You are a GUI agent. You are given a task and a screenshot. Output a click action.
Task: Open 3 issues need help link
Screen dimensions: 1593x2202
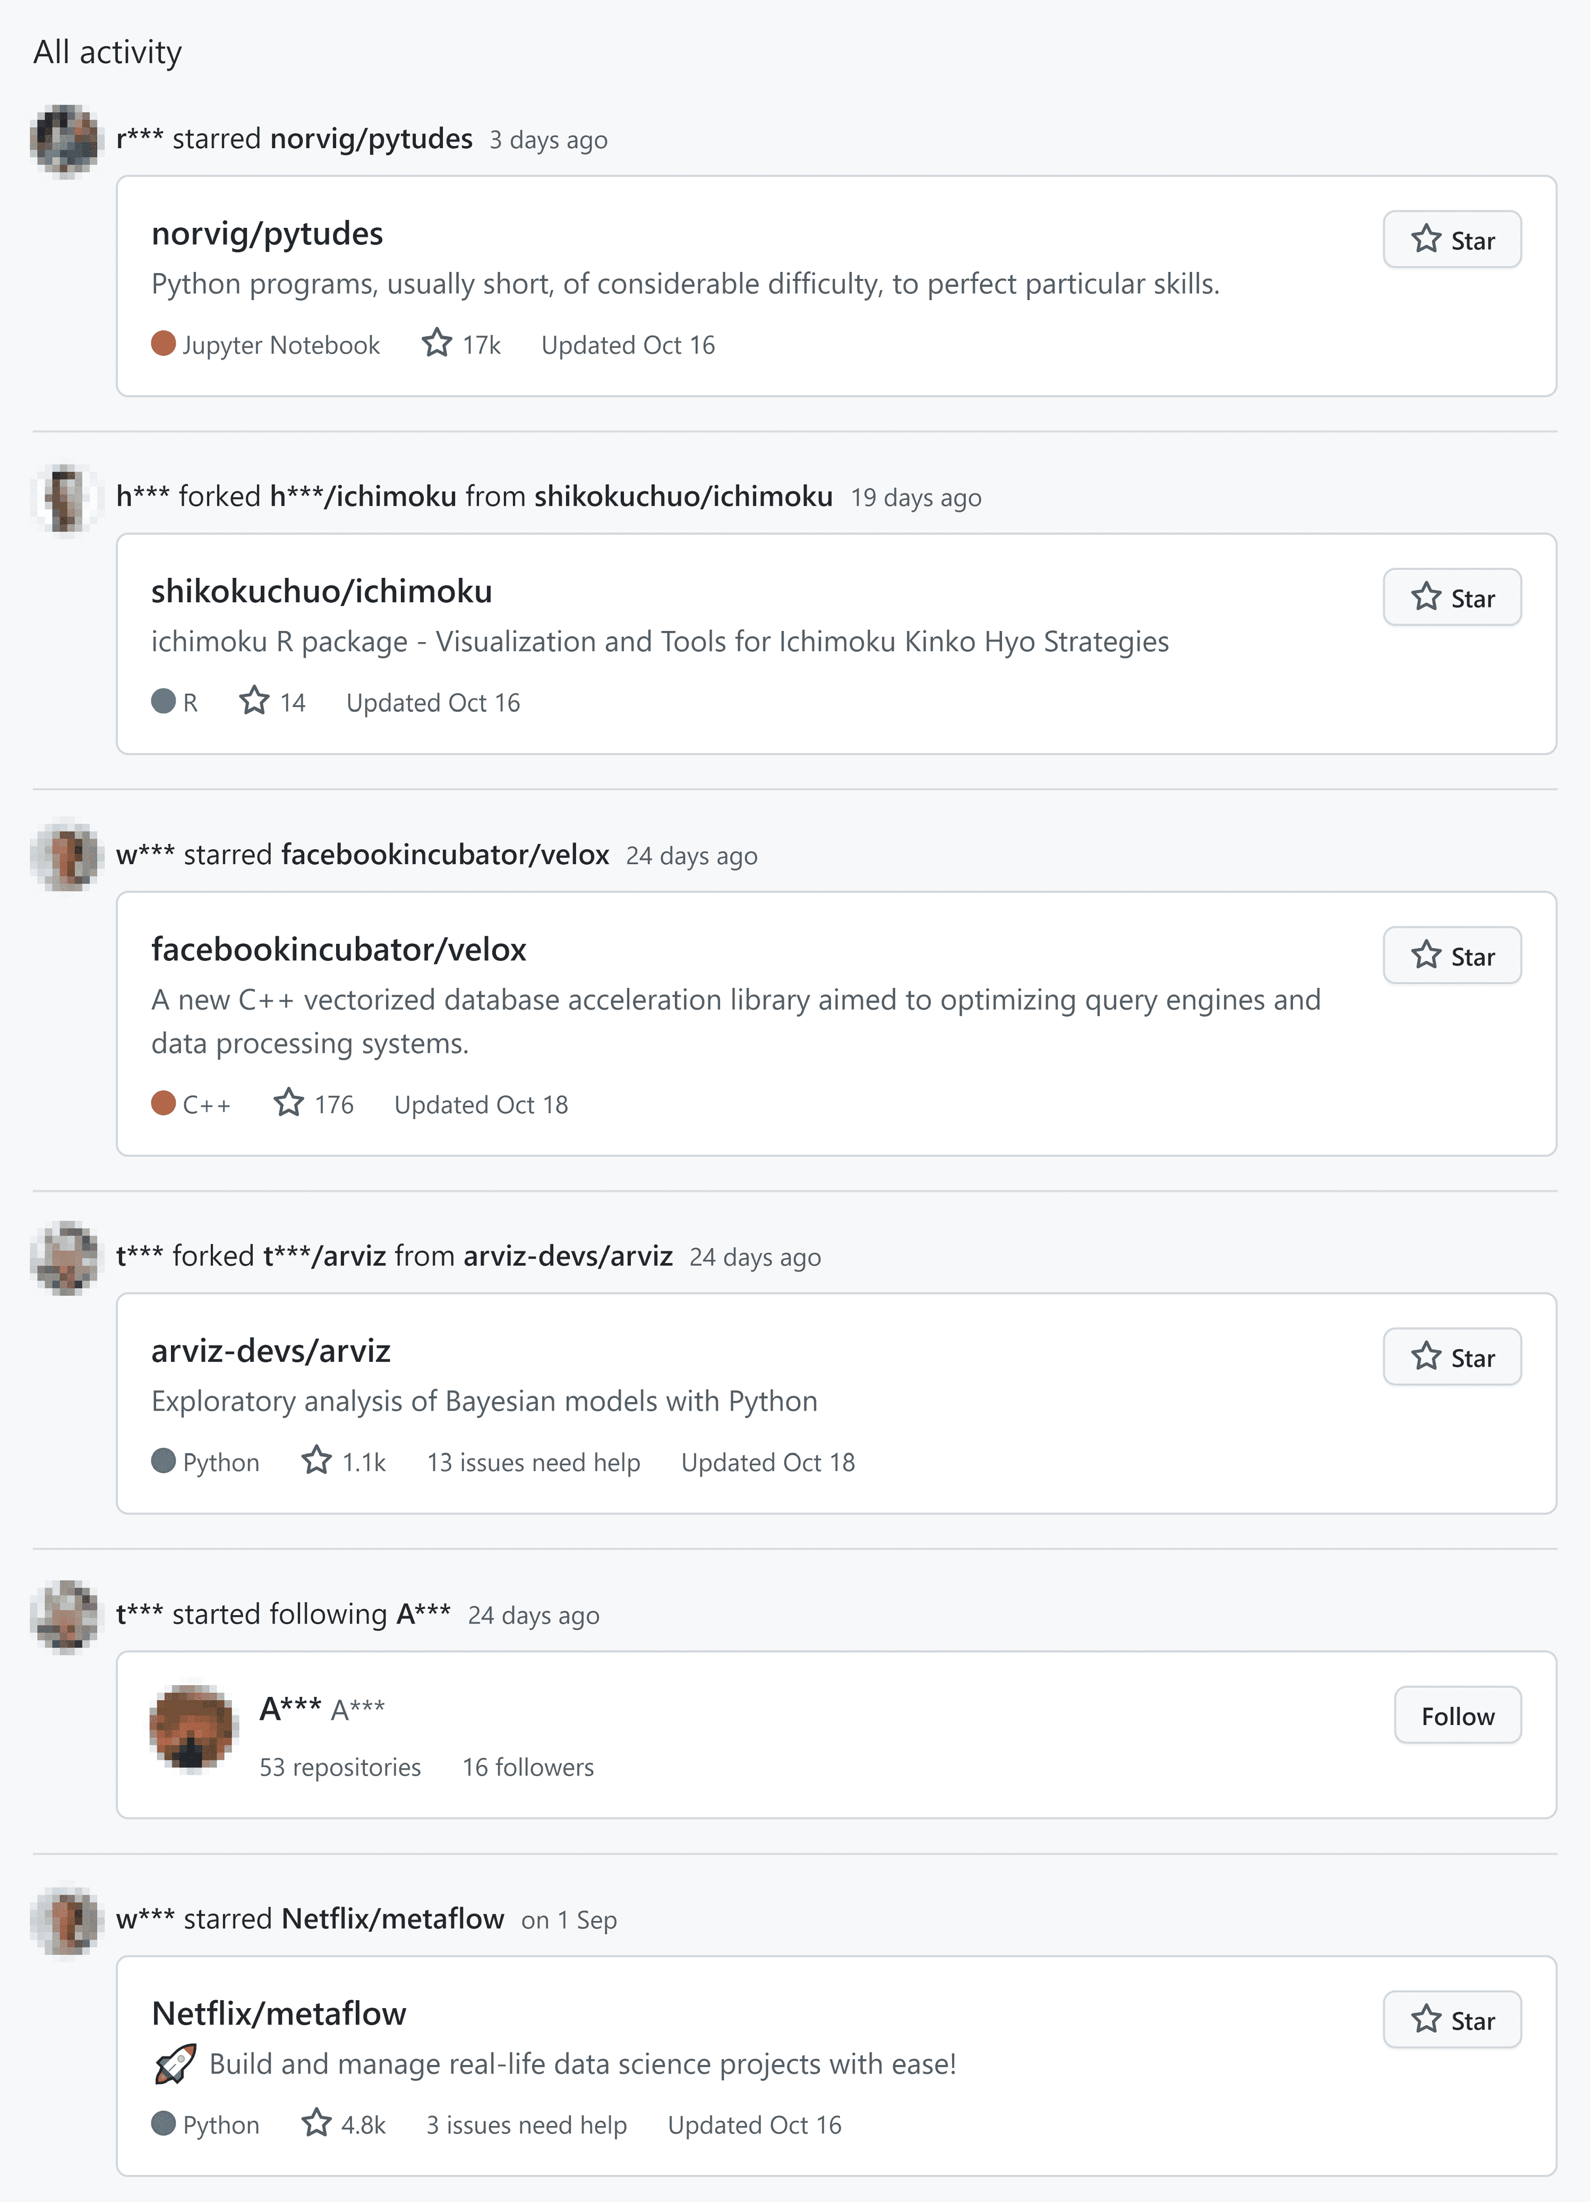pyautogui.click(x=526, y=2124)
